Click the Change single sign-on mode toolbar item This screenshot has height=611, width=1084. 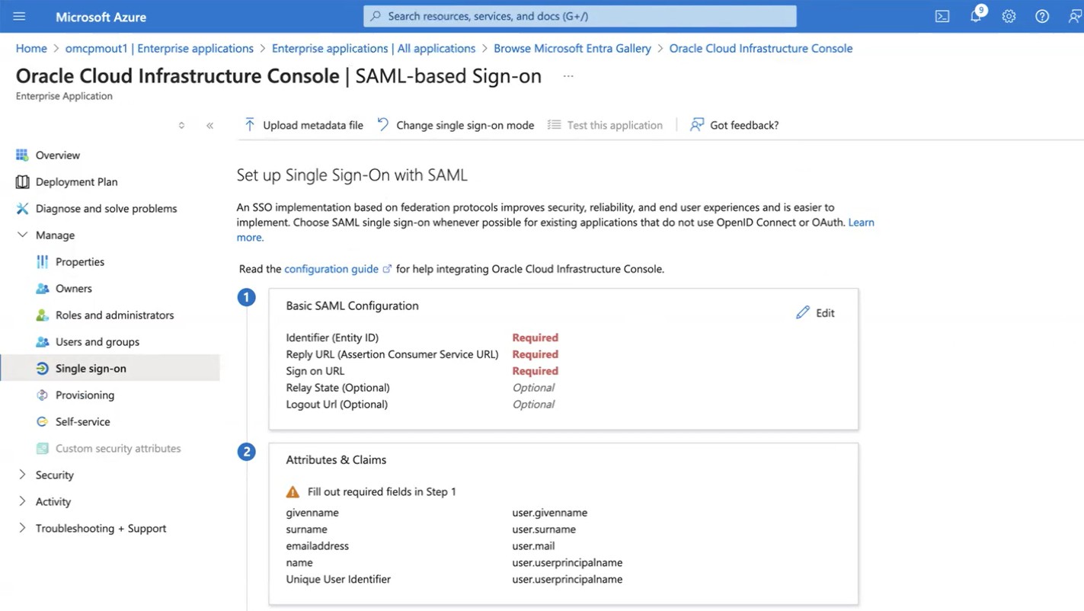coord(456,125)
